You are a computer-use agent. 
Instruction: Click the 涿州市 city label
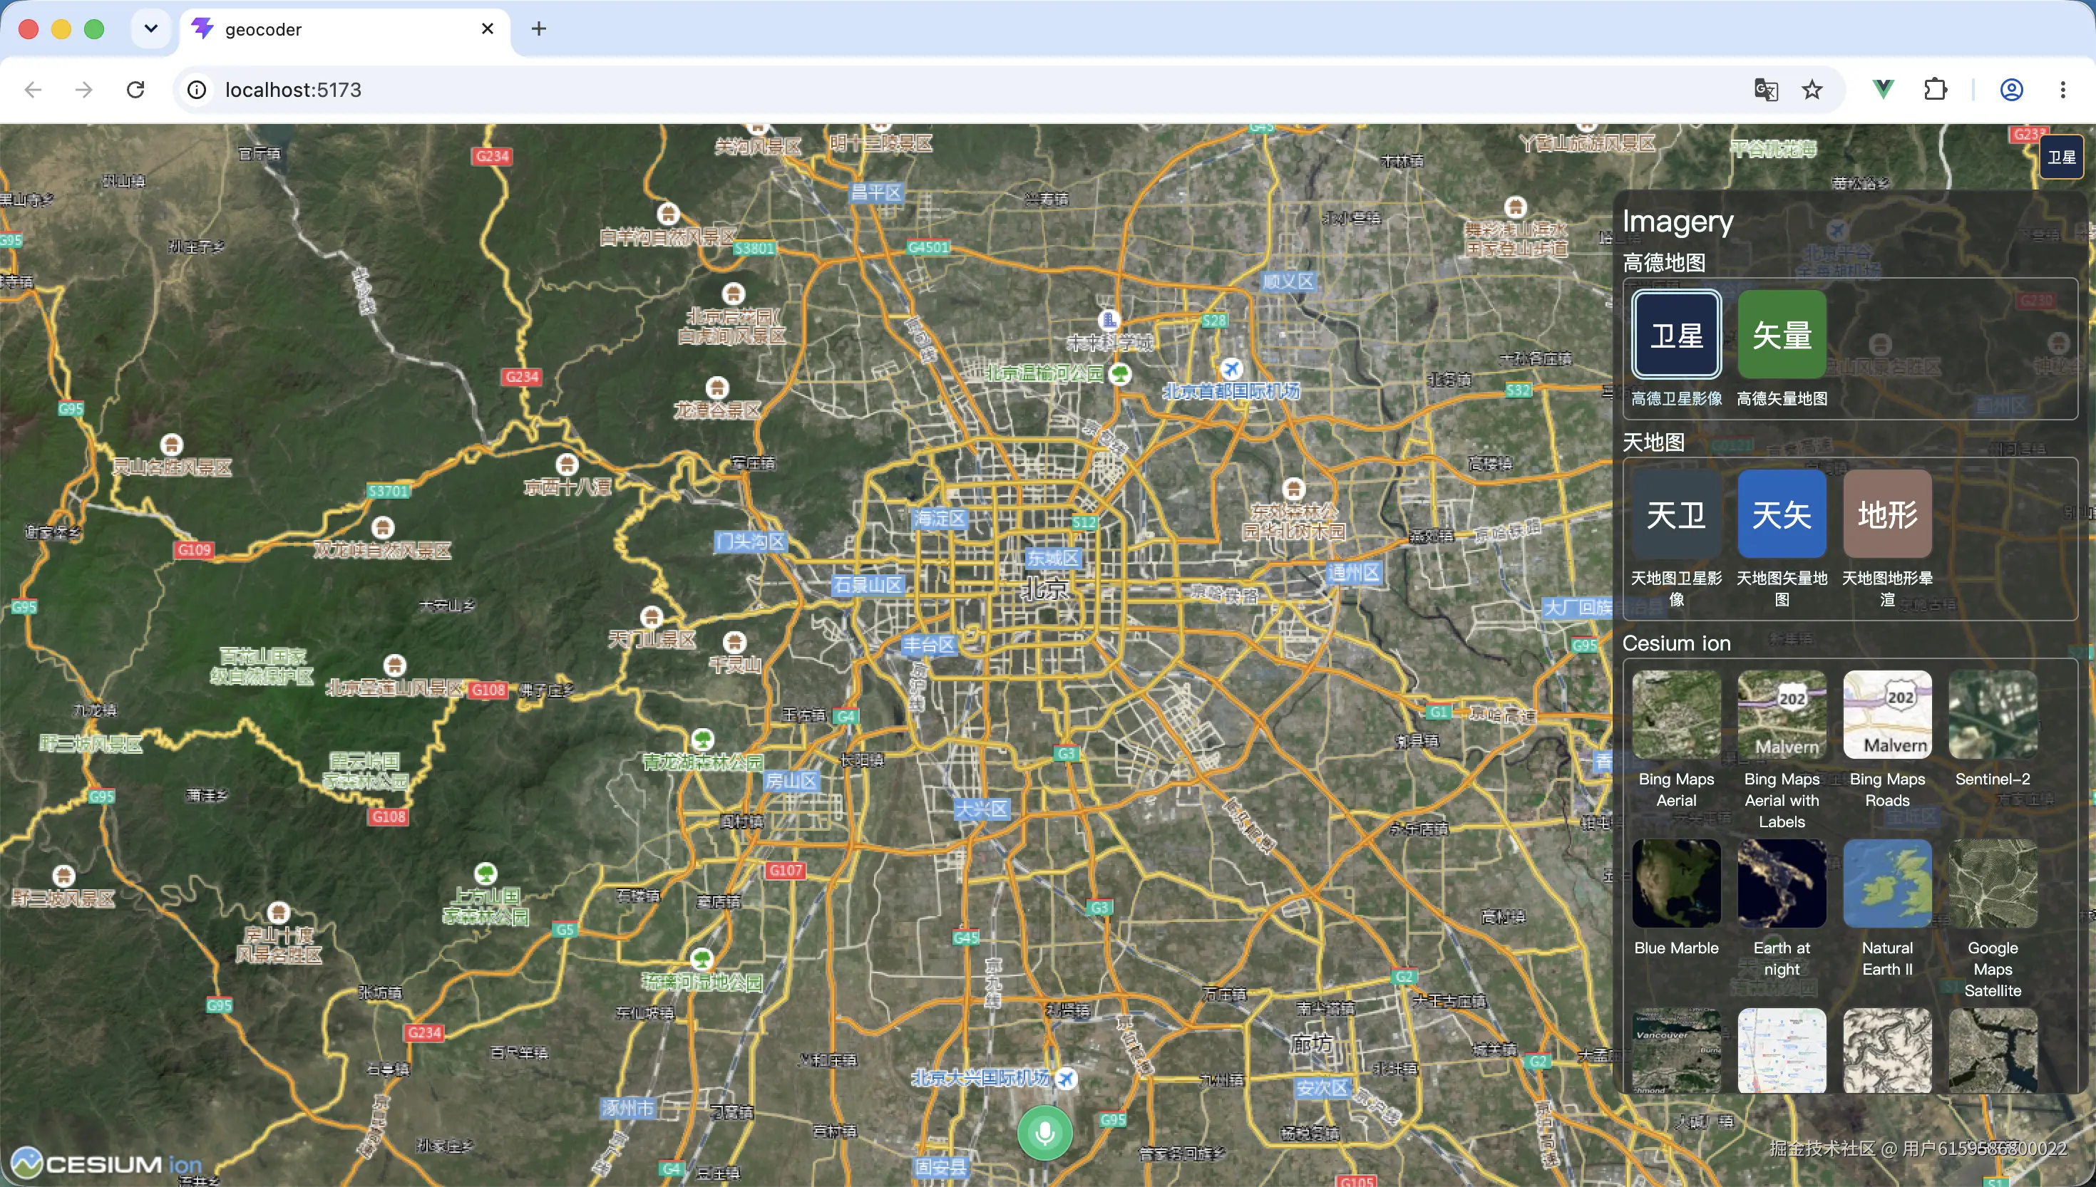click(627, 1109)
